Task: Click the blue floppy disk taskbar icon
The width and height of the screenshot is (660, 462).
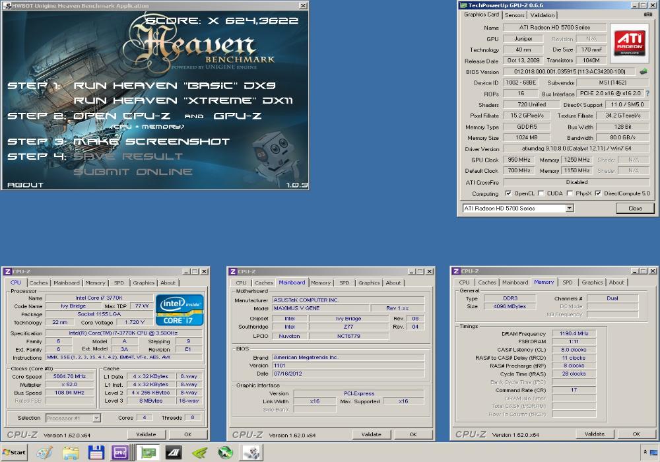Action: click(96, 453)
